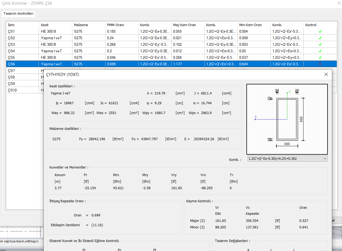The image size is (342, 251).
Task: Click the Kontrol column header
Action: tap(320, 25)
